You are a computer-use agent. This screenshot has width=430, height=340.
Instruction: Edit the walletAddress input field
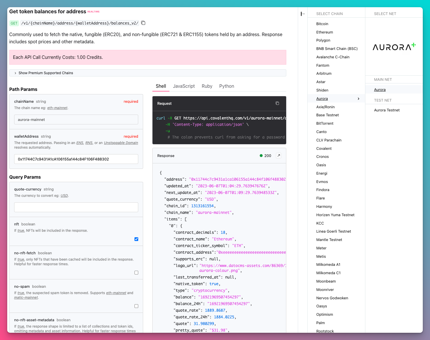[x=76, y=159]
